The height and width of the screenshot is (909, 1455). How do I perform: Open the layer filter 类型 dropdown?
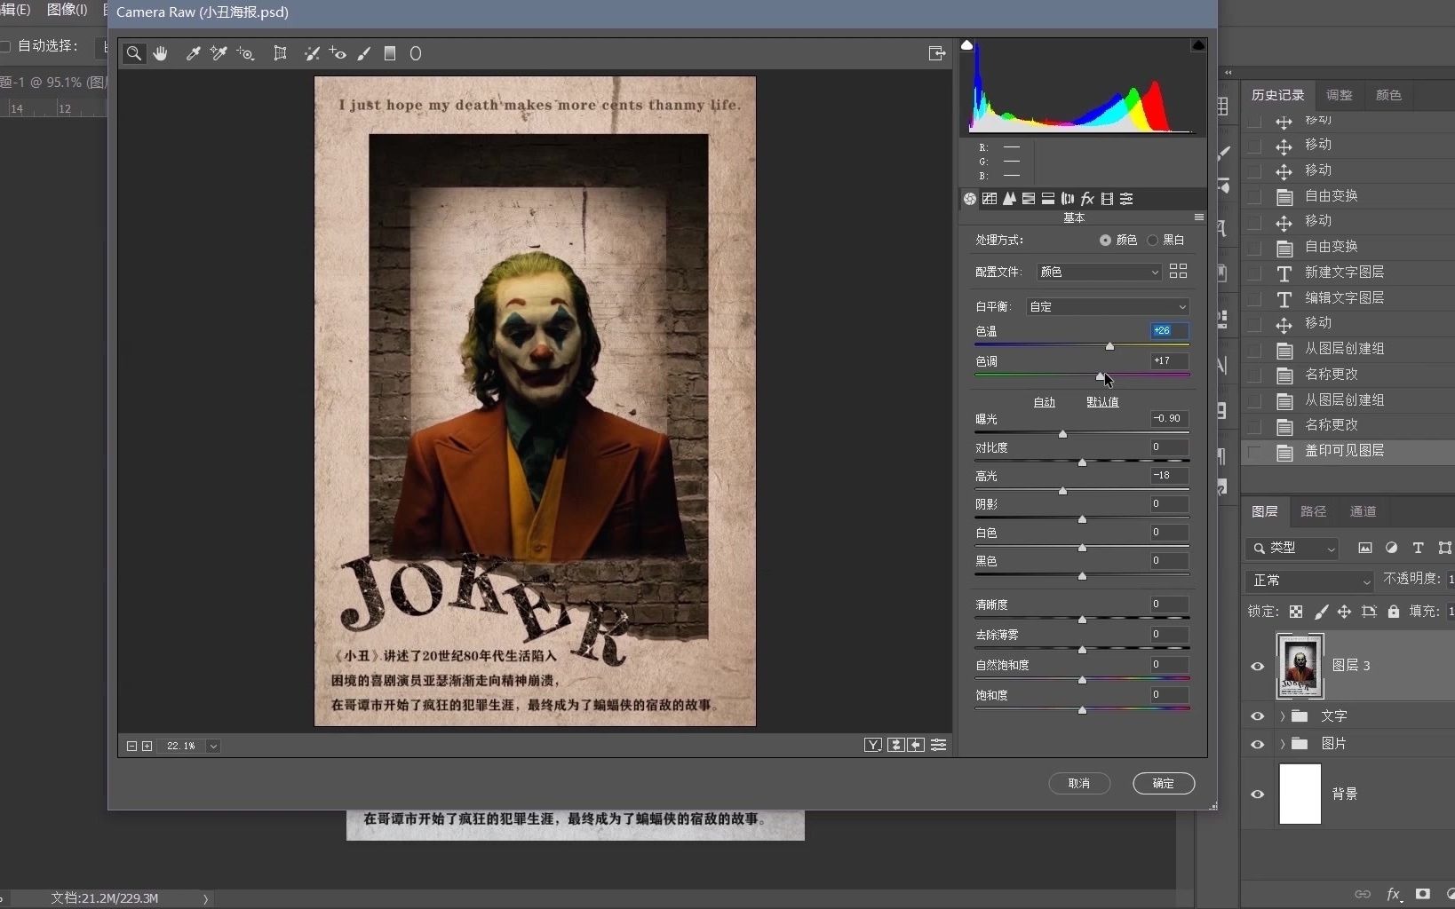point(1292,549)
